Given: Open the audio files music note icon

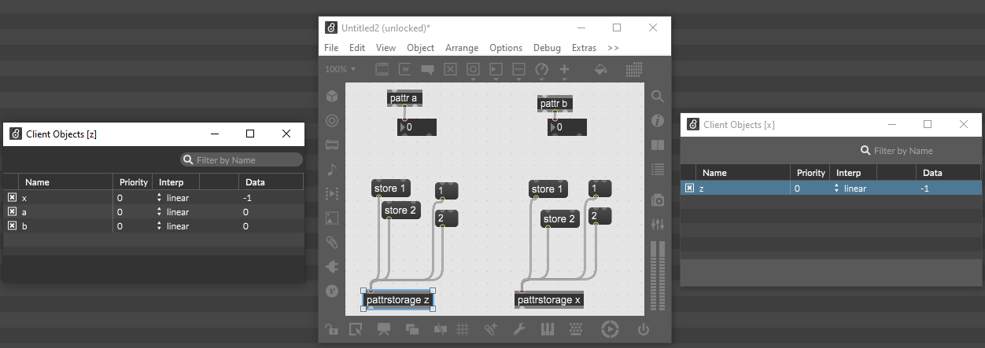Looking at the screenshot, I should (332, 170).
